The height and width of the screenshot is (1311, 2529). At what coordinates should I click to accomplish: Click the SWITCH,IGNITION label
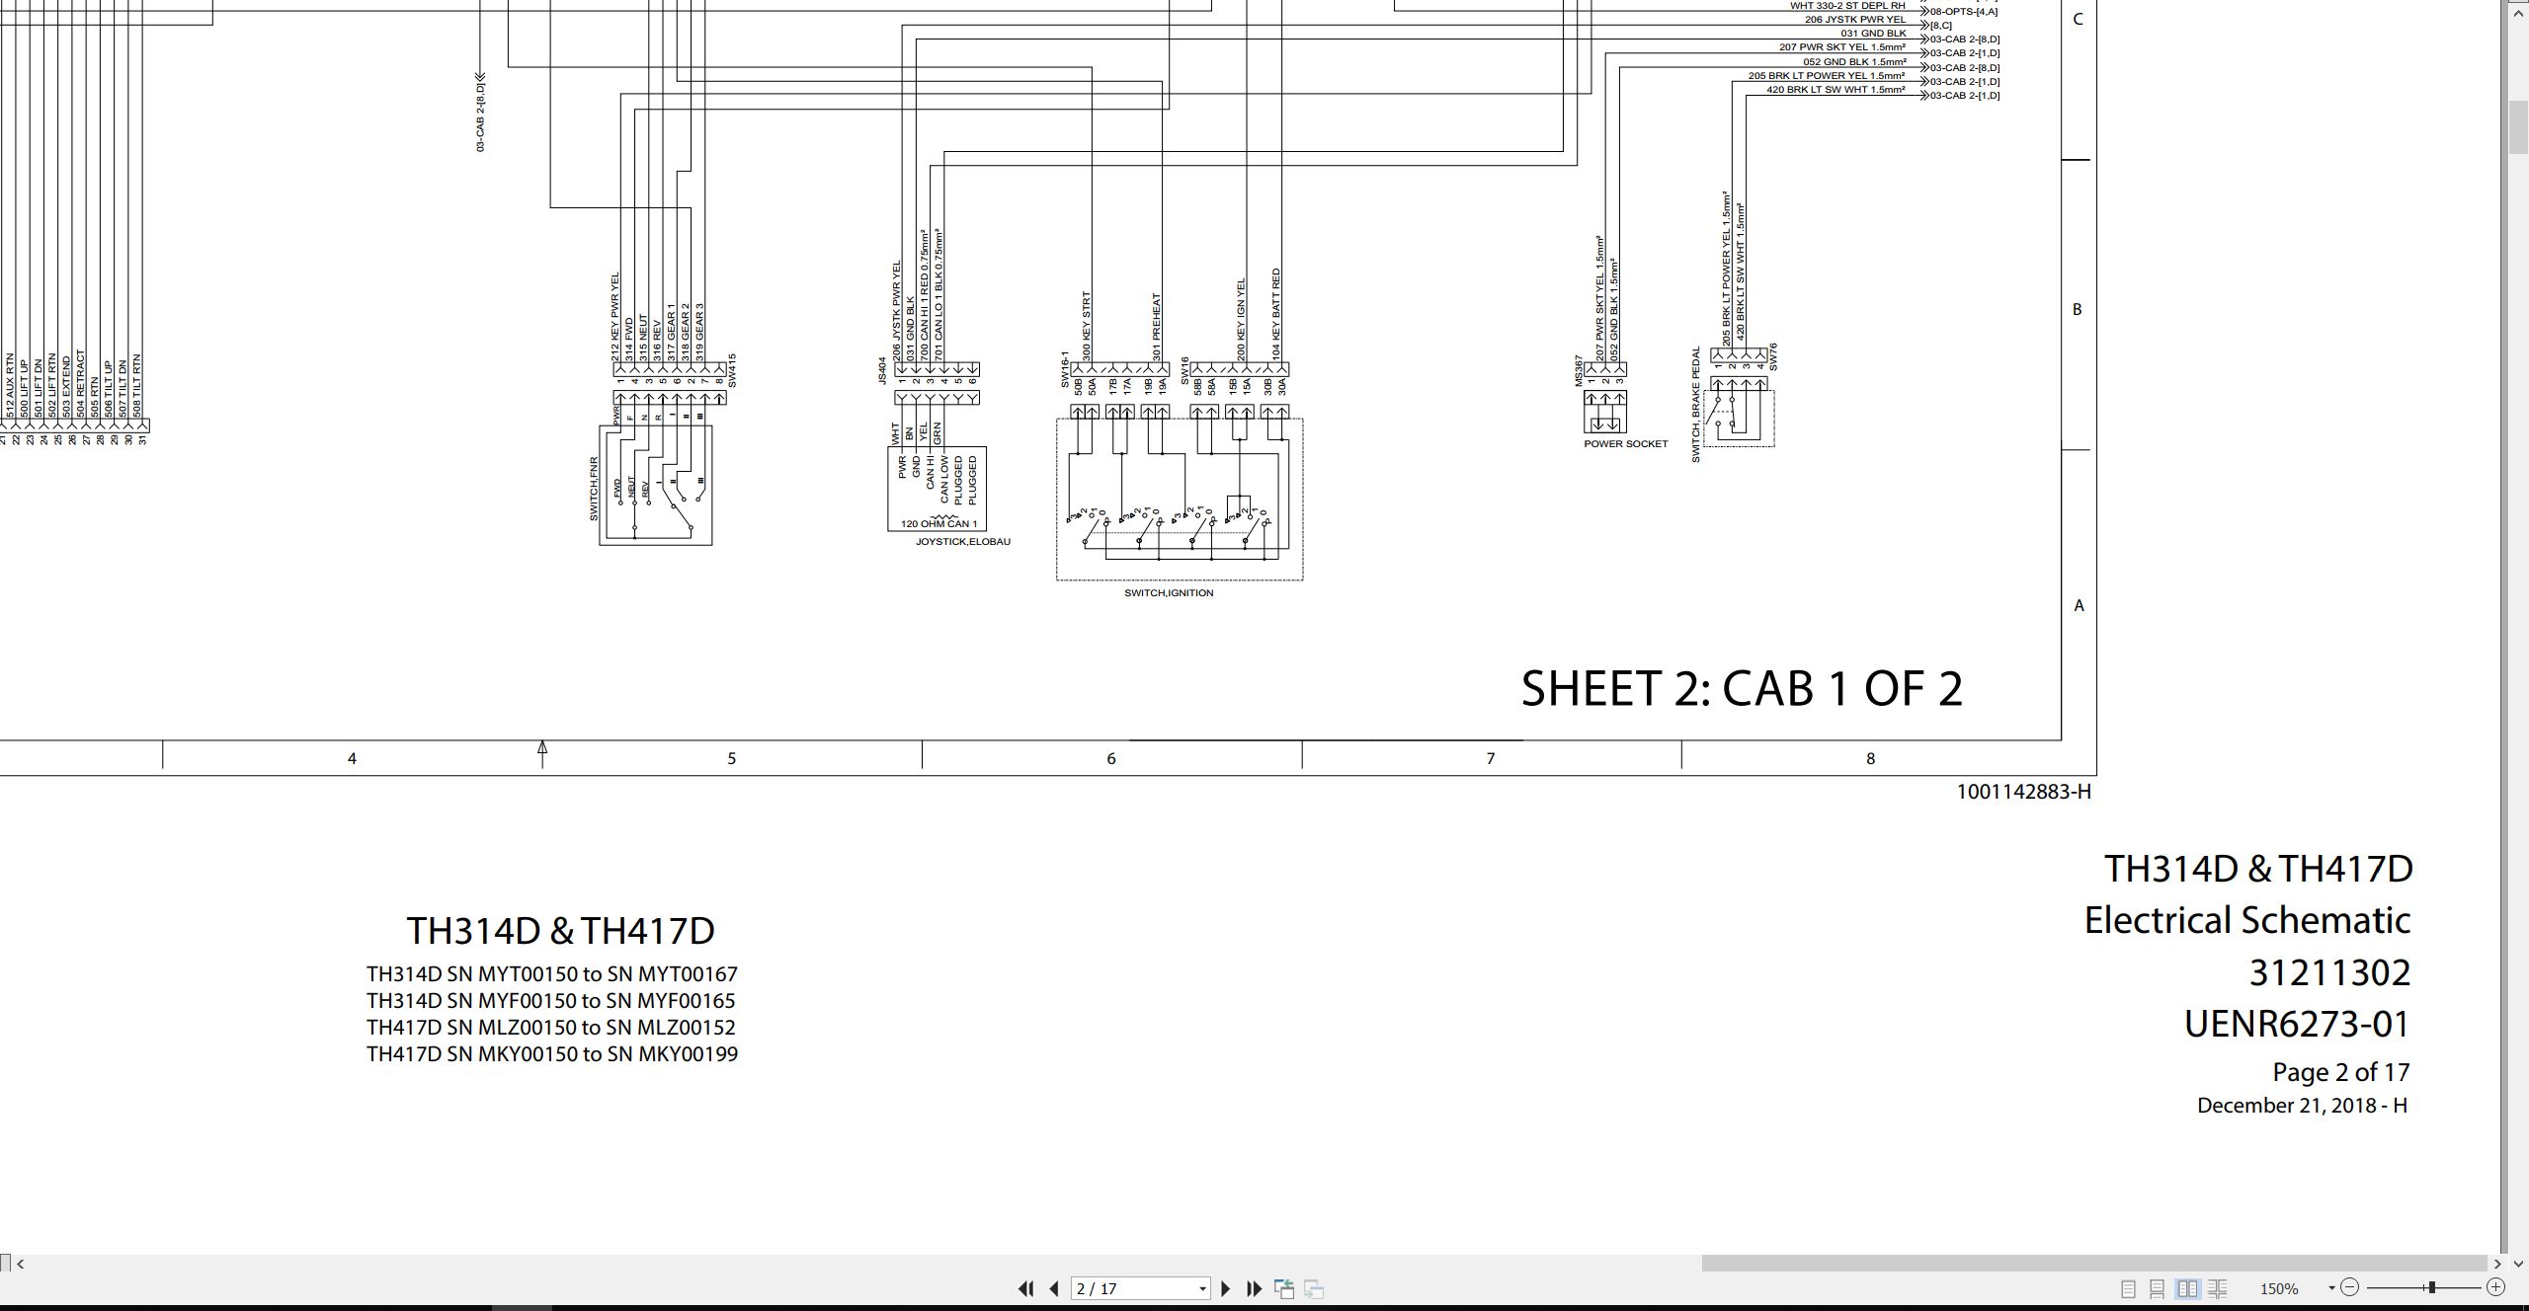(x=1169, y=593)
